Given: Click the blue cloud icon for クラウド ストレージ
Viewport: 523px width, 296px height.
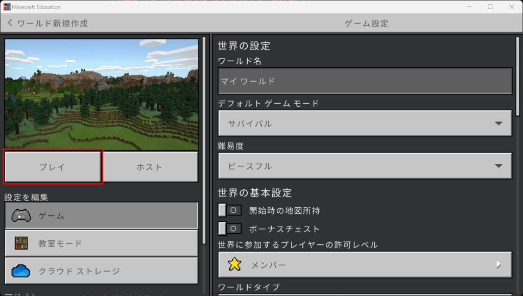Looking at the screenshot, I should (21, 271).
